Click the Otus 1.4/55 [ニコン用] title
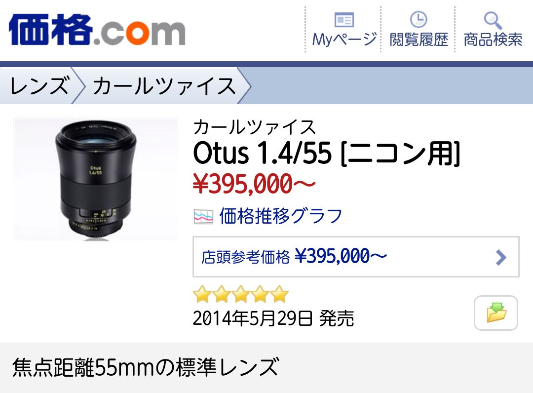The image size is (533, 393). point(326,154)
